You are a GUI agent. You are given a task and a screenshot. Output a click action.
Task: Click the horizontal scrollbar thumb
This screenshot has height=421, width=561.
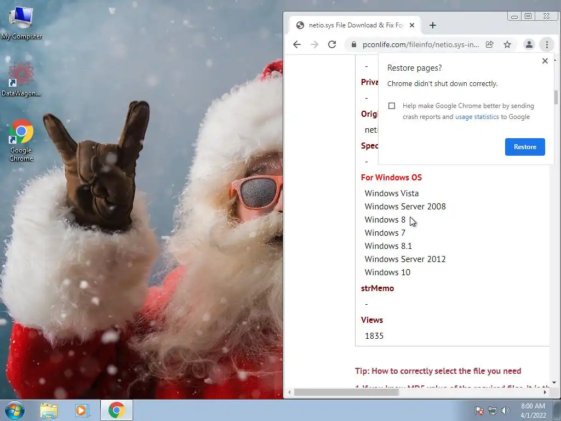coord(346,392)
